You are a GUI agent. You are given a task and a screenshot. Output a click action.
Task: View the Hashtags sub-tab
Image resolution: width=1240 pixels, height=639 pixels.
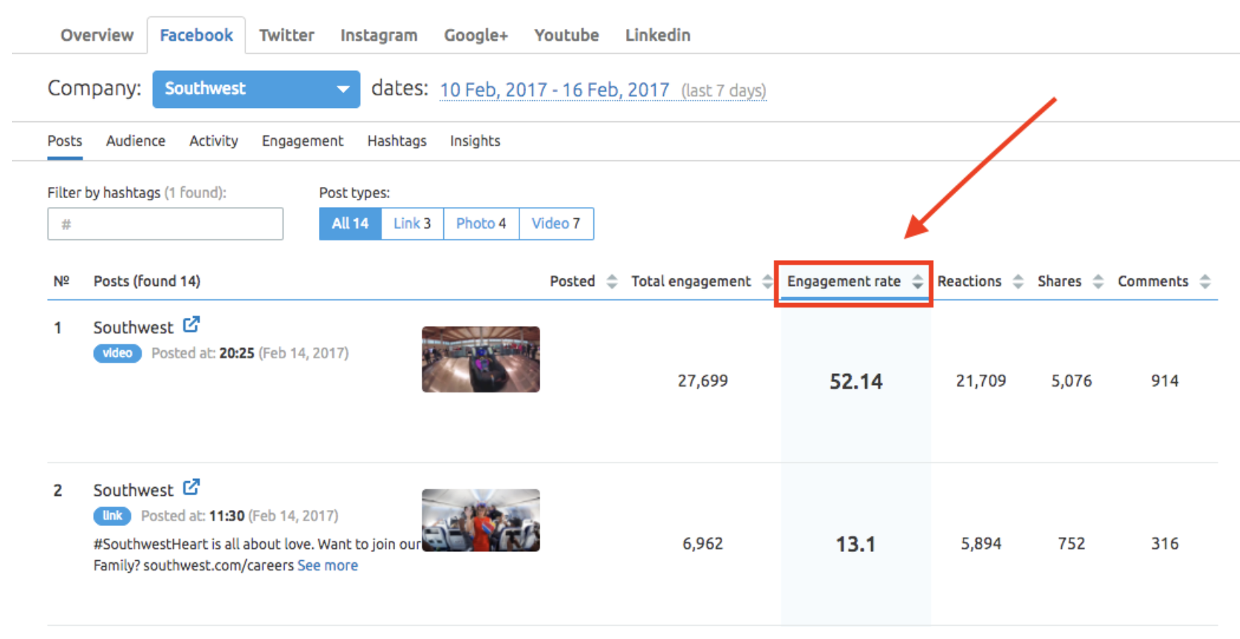tap(396, 141)
